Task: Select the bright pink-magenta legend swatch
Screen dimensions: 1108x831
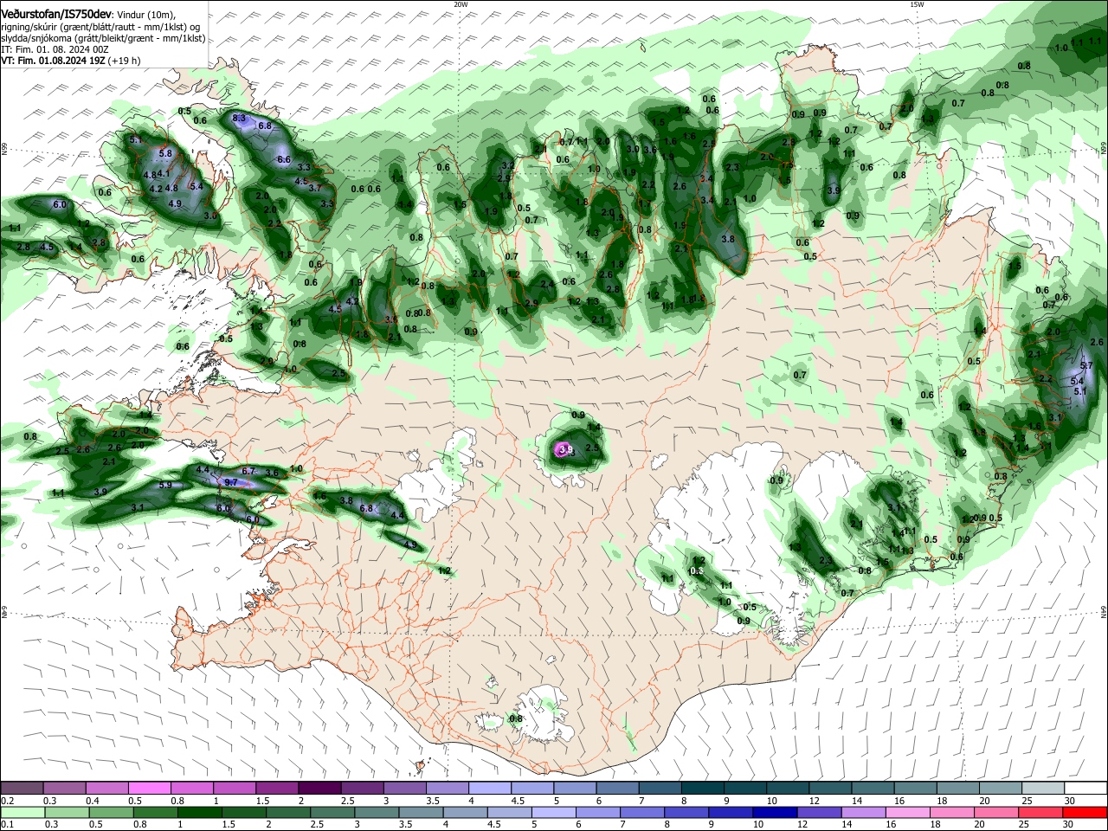Action: [x=151, y=788]
